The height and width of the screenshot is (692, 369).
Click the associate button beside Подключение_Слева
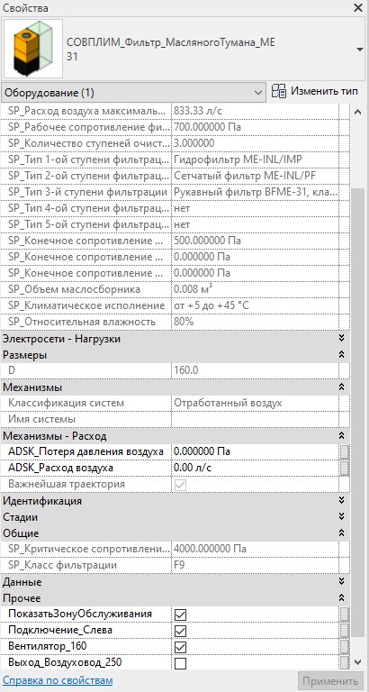345,631
